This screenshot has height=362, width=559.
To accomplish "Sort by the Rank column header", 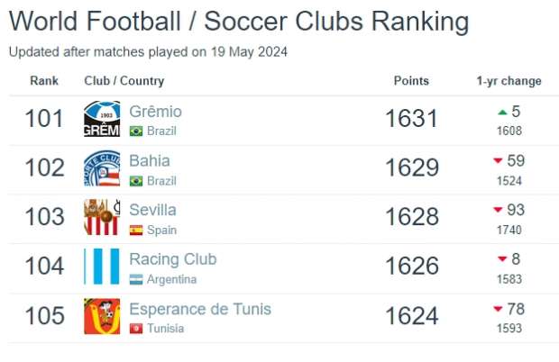I will 44,81.
